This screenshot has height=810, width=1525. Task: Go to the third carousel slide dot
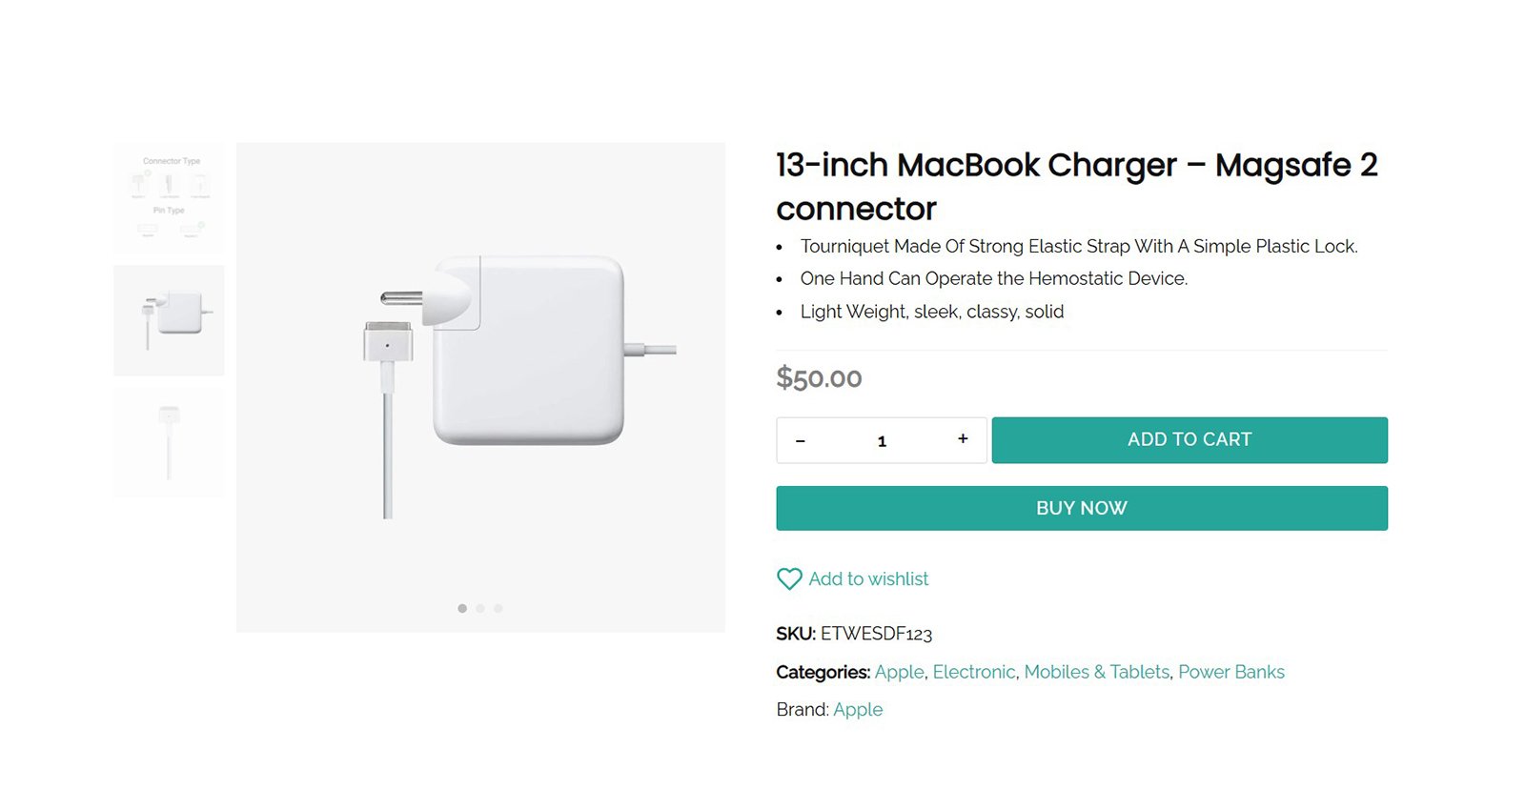498,608
